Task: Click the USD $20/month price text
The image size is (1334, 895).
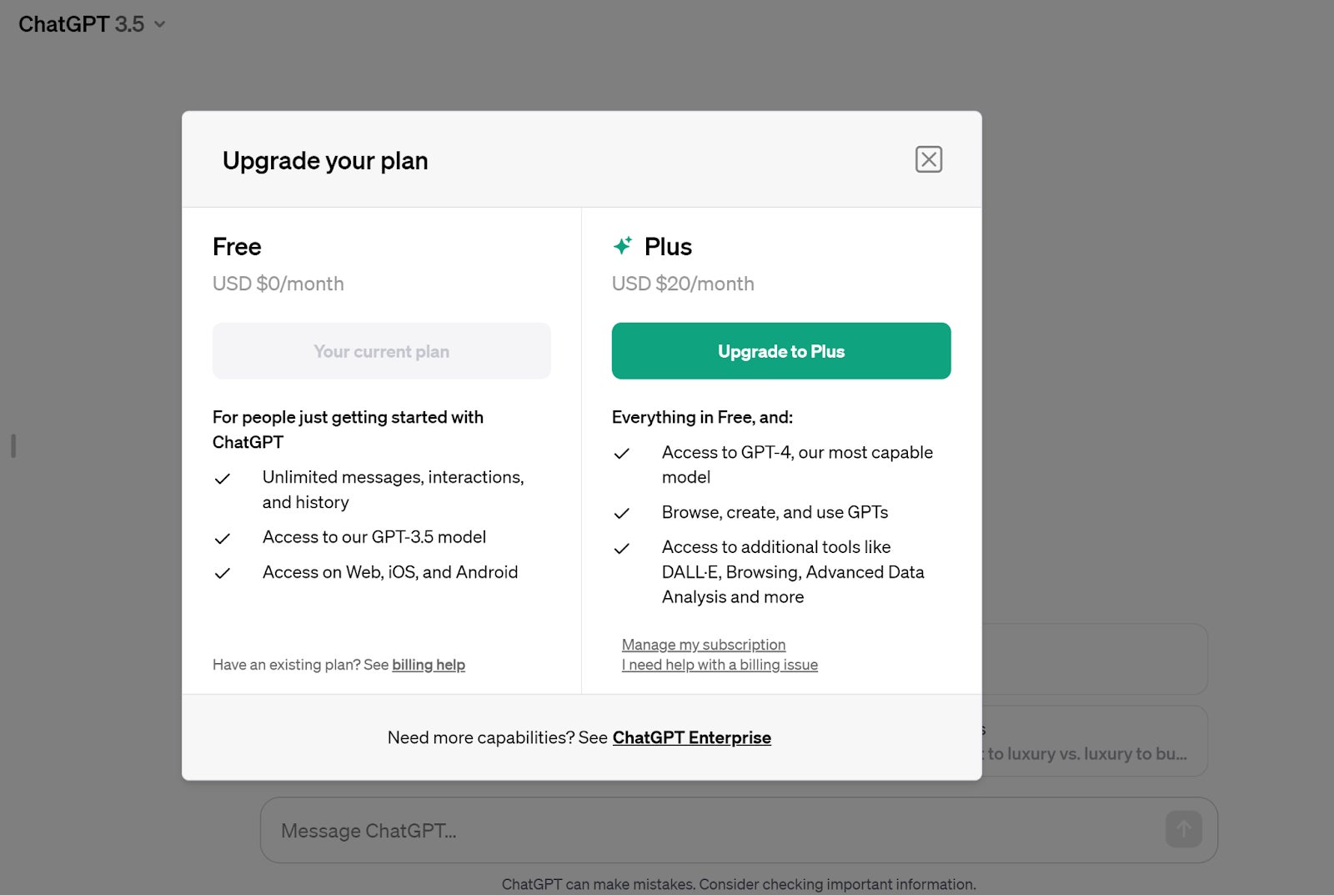Action: tap(683, 284)
